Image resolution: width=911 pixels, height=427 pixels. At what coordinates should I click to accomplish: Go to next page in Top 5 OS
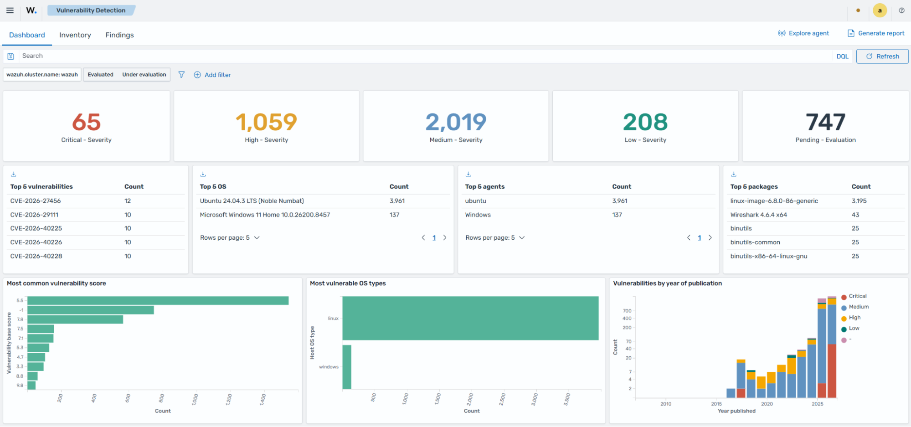(x=445, y=237)
